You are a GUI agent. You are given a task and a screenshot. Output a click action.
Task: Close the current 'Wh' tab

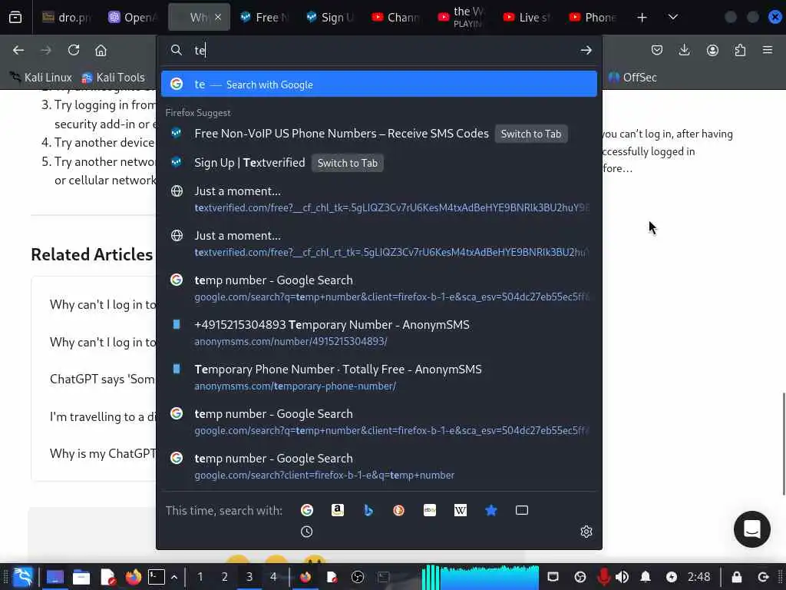(218, 17)
